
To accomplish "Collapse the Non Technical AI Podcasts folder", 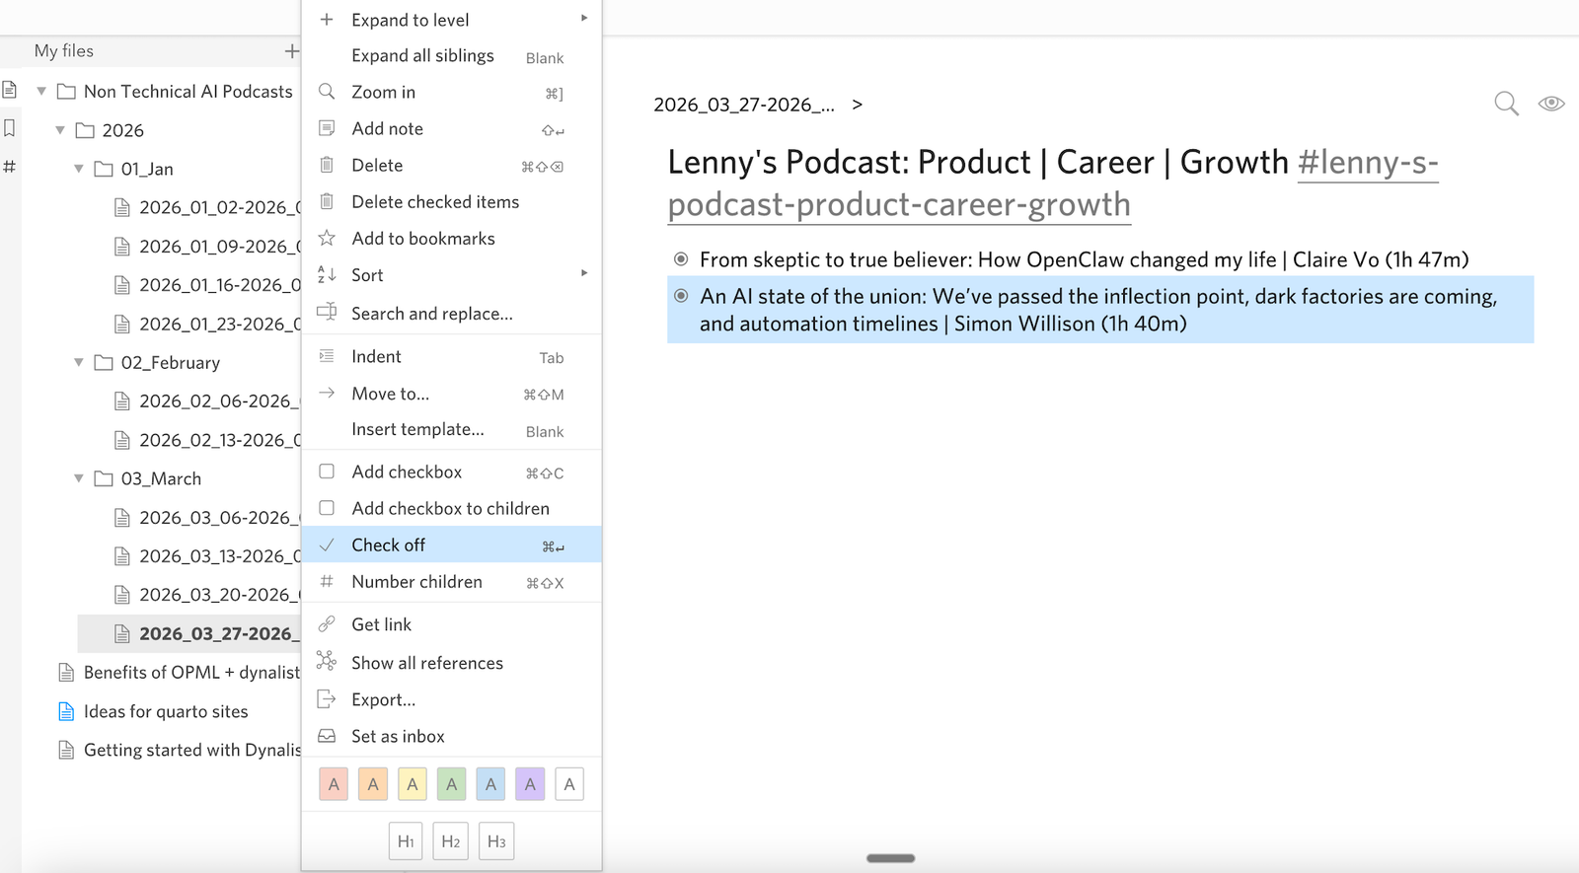I will coord(41,92).
